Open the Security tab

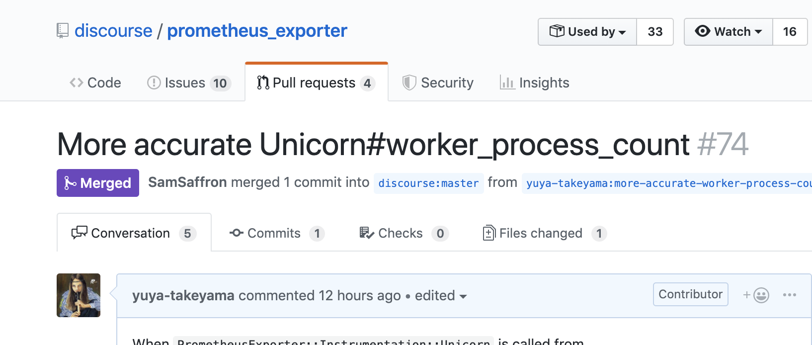(x=438, y=83)
